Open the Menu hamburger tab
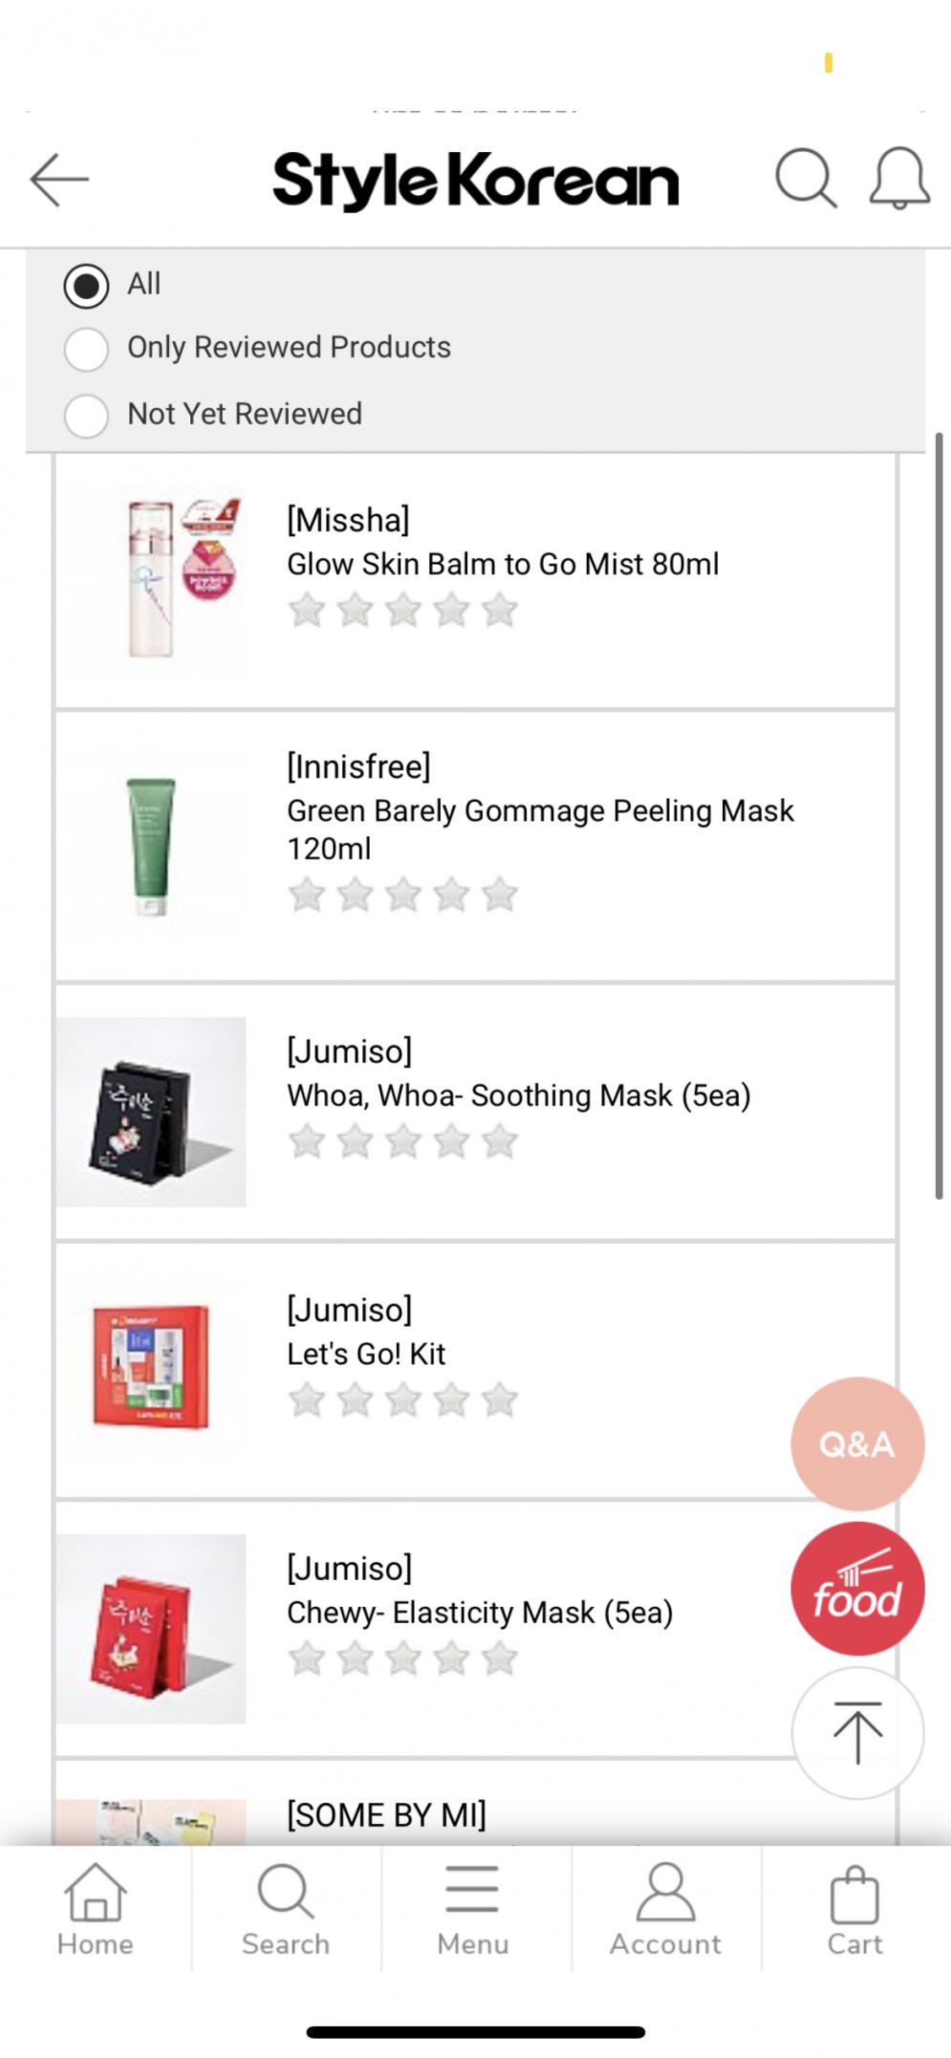Viewport: 951px width, 2058px height. point(472,1908)
